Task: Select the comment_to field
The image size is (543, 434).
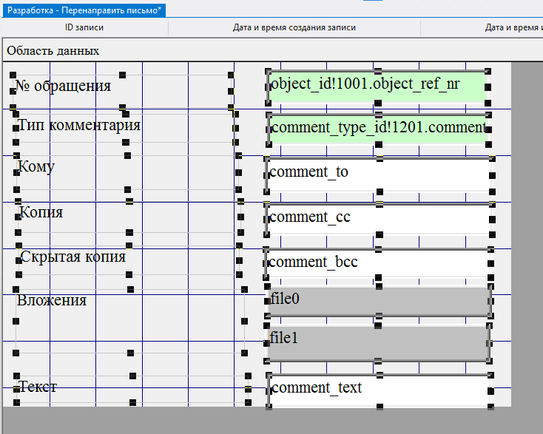Action: click(x=377, y=173)
